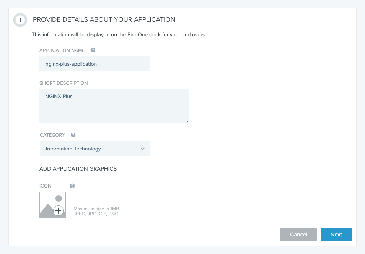This screenshot has width=365, height=254.
Task: Click the Maximum size is 1MB hint text
Action: coord(96,209)
